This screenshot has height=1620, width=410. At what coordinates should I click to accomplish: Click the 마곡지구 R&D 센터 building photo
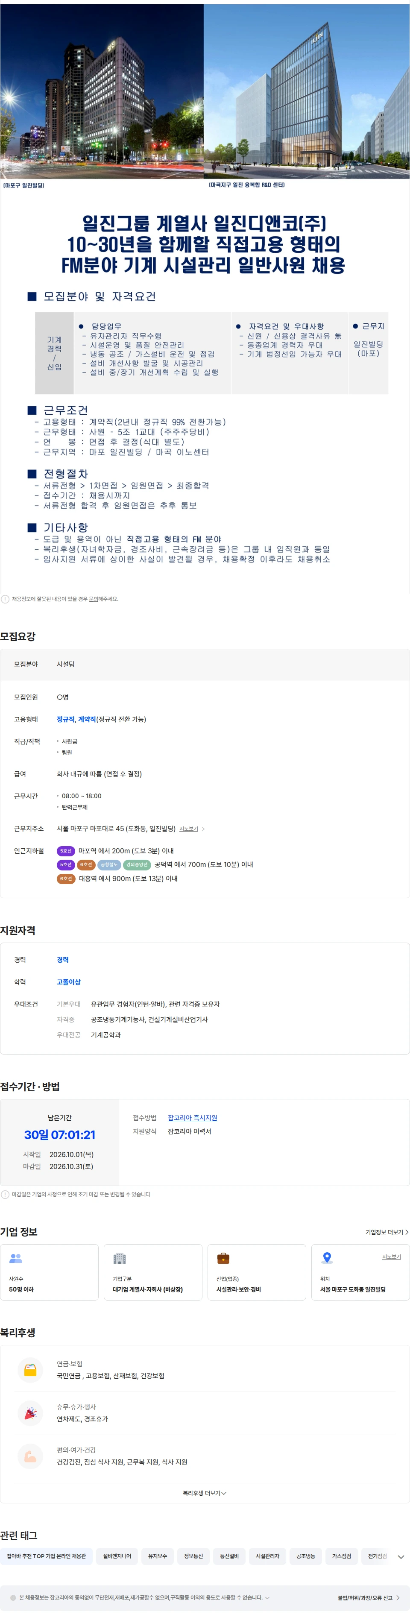[x=307, y=91]
